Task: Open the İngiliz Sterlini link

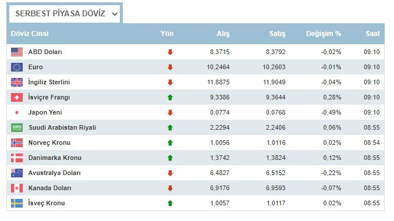Action: pyautogui.click(x=49, y=82)
